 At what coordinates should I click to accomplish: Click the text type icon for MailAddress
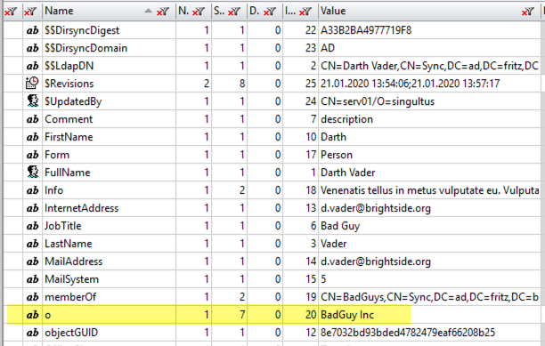click(32, 262)
